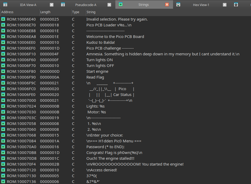Viewport: 251px width, 184px height.
Task: Click string icon beside address ROM:10006F90
Action: (3, 77)
